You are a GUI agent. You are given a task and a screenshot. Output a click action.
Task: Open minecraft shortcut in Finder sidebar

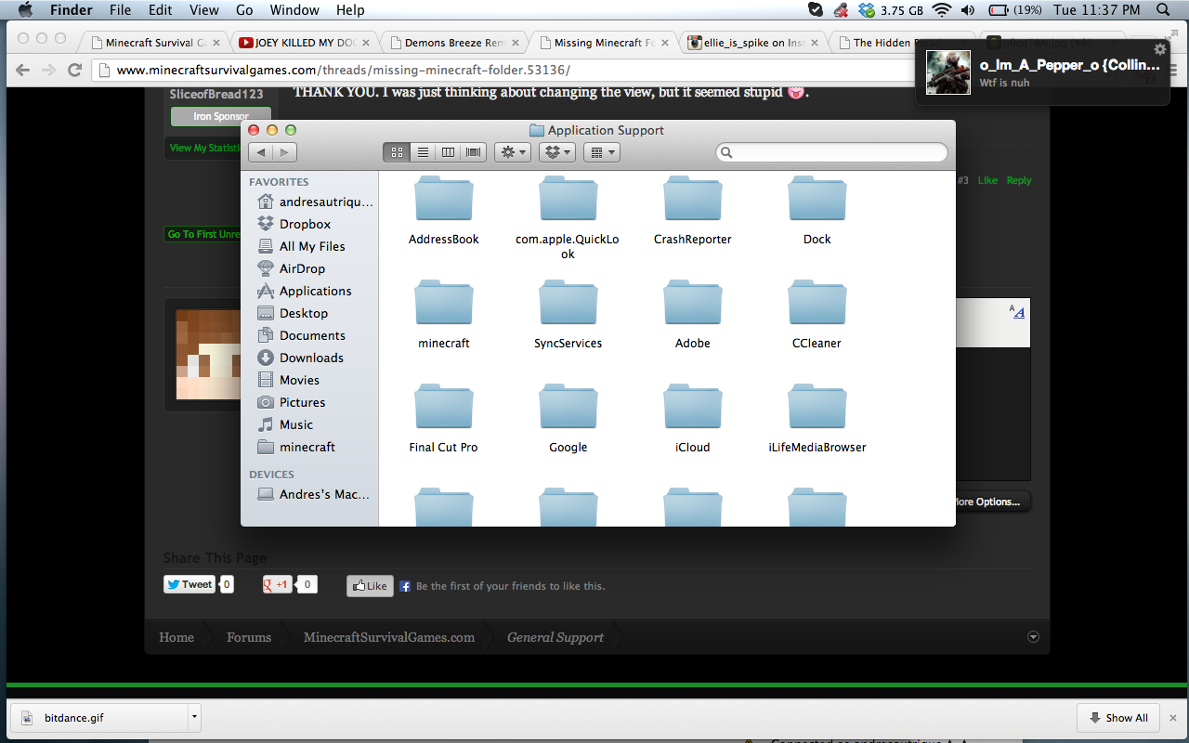click(x=295, y=447)
